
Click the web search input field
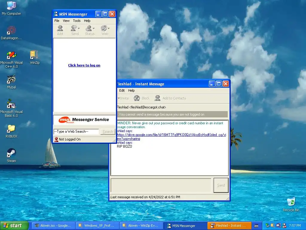[x=76, y=132]
